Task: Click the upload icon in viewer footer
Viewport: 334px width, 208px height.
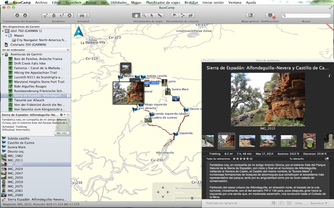Action: click(274, 203)
